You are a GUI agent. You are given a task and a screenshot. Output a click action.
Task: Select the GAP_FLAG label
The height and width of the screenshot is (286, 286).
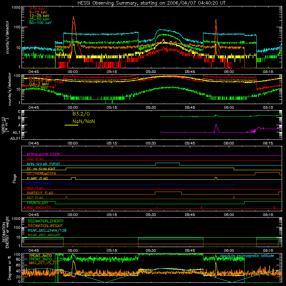(35, 159)
